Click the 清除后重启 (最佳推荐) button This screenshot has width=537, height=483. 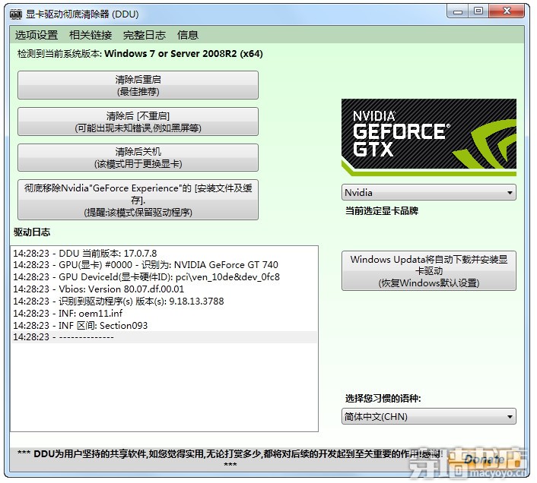(138, 85)
